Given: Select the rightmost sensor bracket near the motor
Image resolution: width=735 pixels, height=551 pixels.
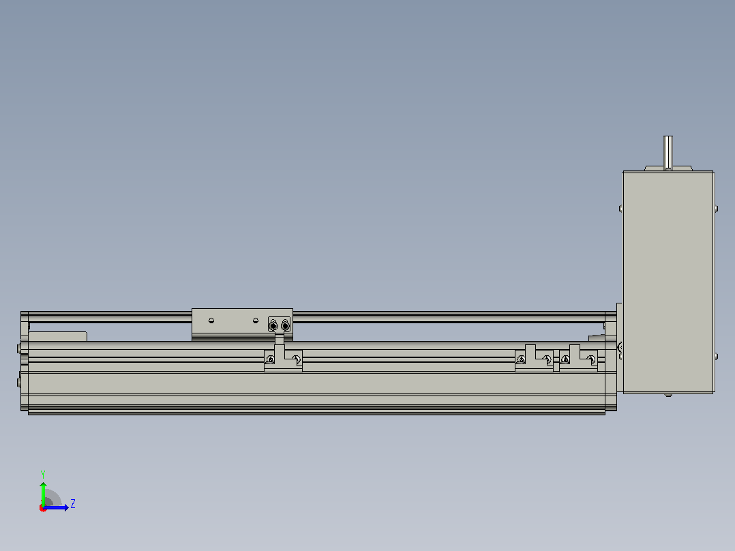Looking at the screenshot, I should [578, 359].
